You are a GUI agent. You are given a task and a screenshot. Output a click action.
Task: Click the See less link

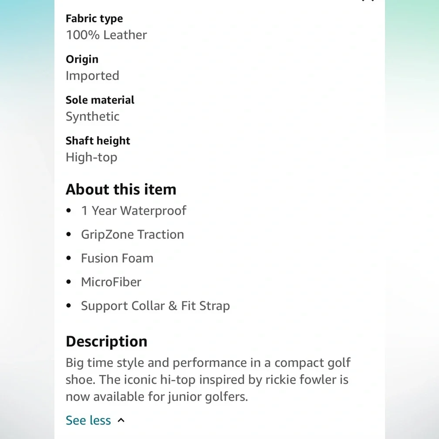(x=88, y=420)
